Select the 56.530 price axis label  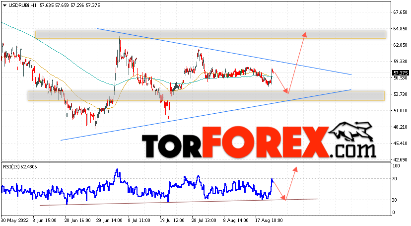click(x=400, y=78)
